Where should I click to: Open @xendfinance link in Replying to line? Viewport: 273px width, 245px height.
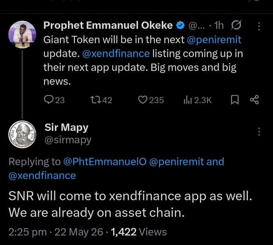point(42,175)
